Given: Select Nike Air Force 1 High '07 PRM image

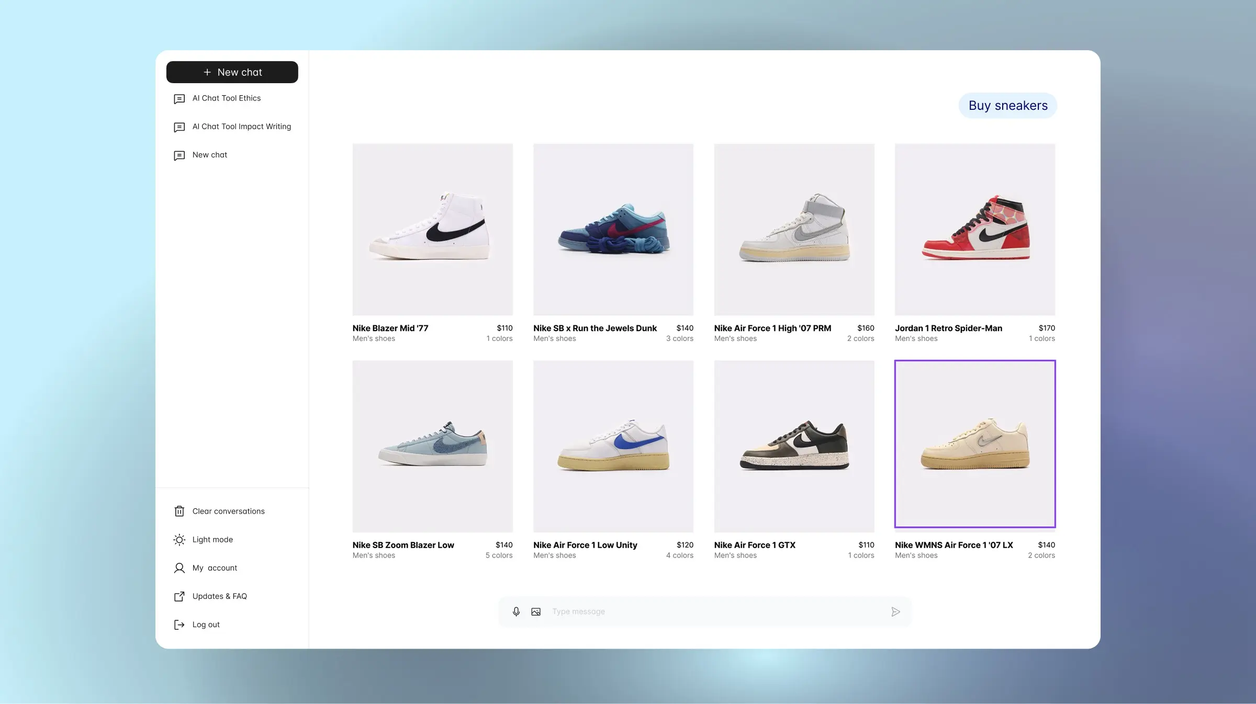Looking at the screenshot, I should point(794,229).
